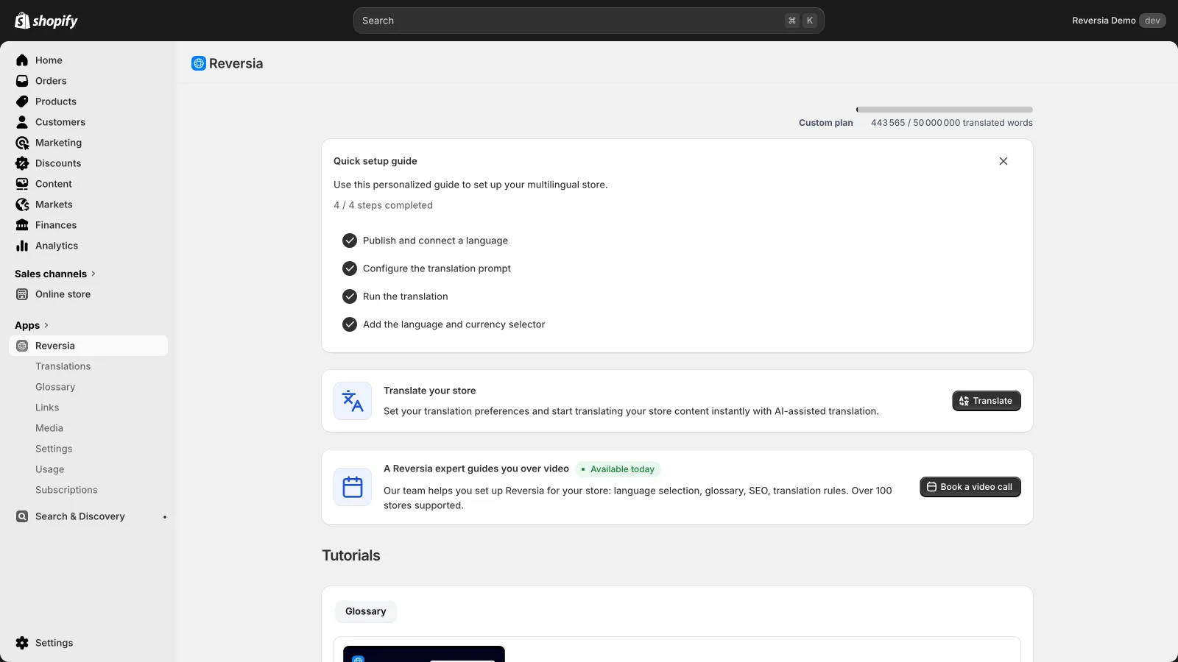This screenshot has height=662, width=1178.
Task: Click the Glossary tutorial video thumbnail
Action: pos(424,654)
